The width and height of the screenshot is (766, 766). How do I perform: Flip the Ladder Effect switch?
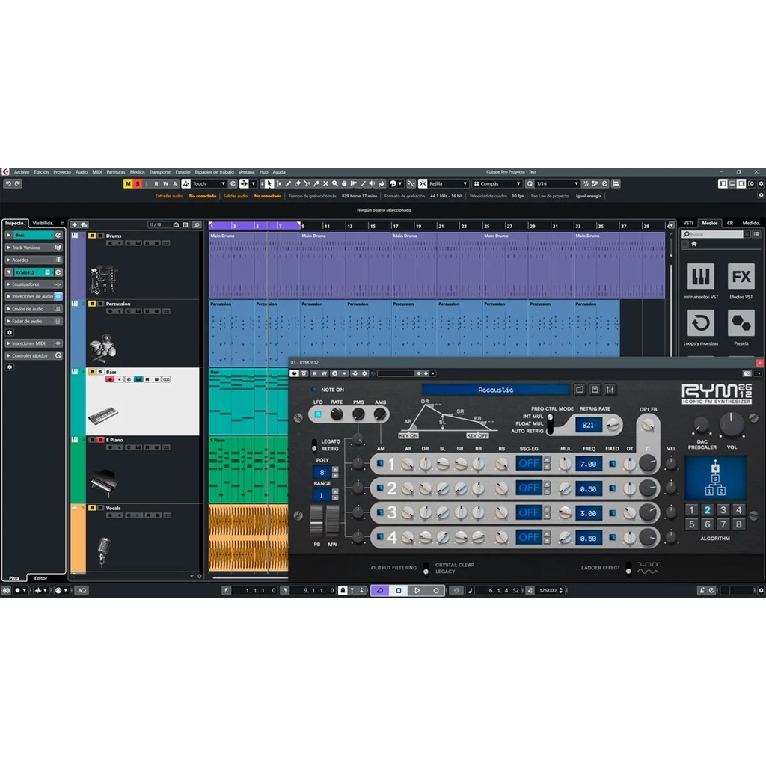click(x=628, y=569)
